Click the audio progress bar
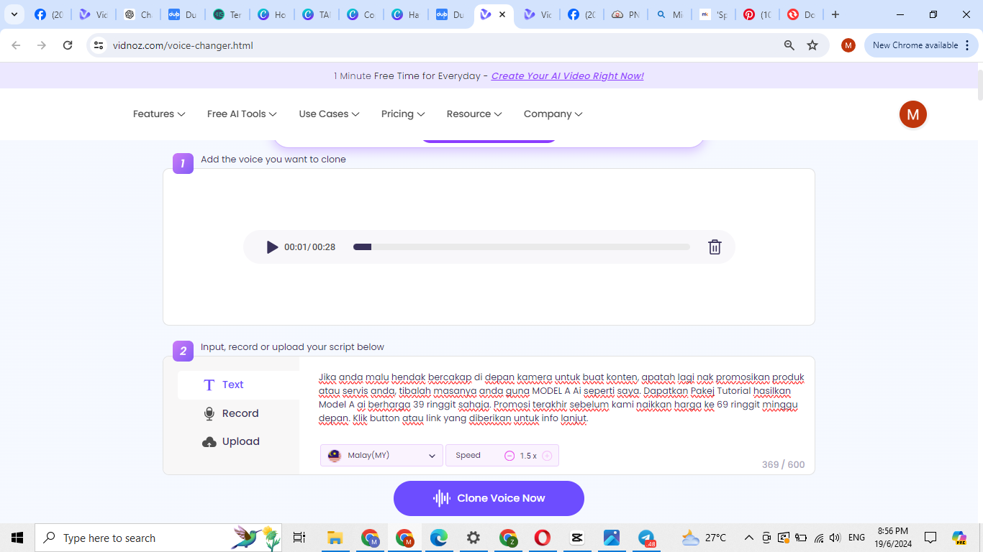Screen dimensions: 983x552 tap(522, 247)
